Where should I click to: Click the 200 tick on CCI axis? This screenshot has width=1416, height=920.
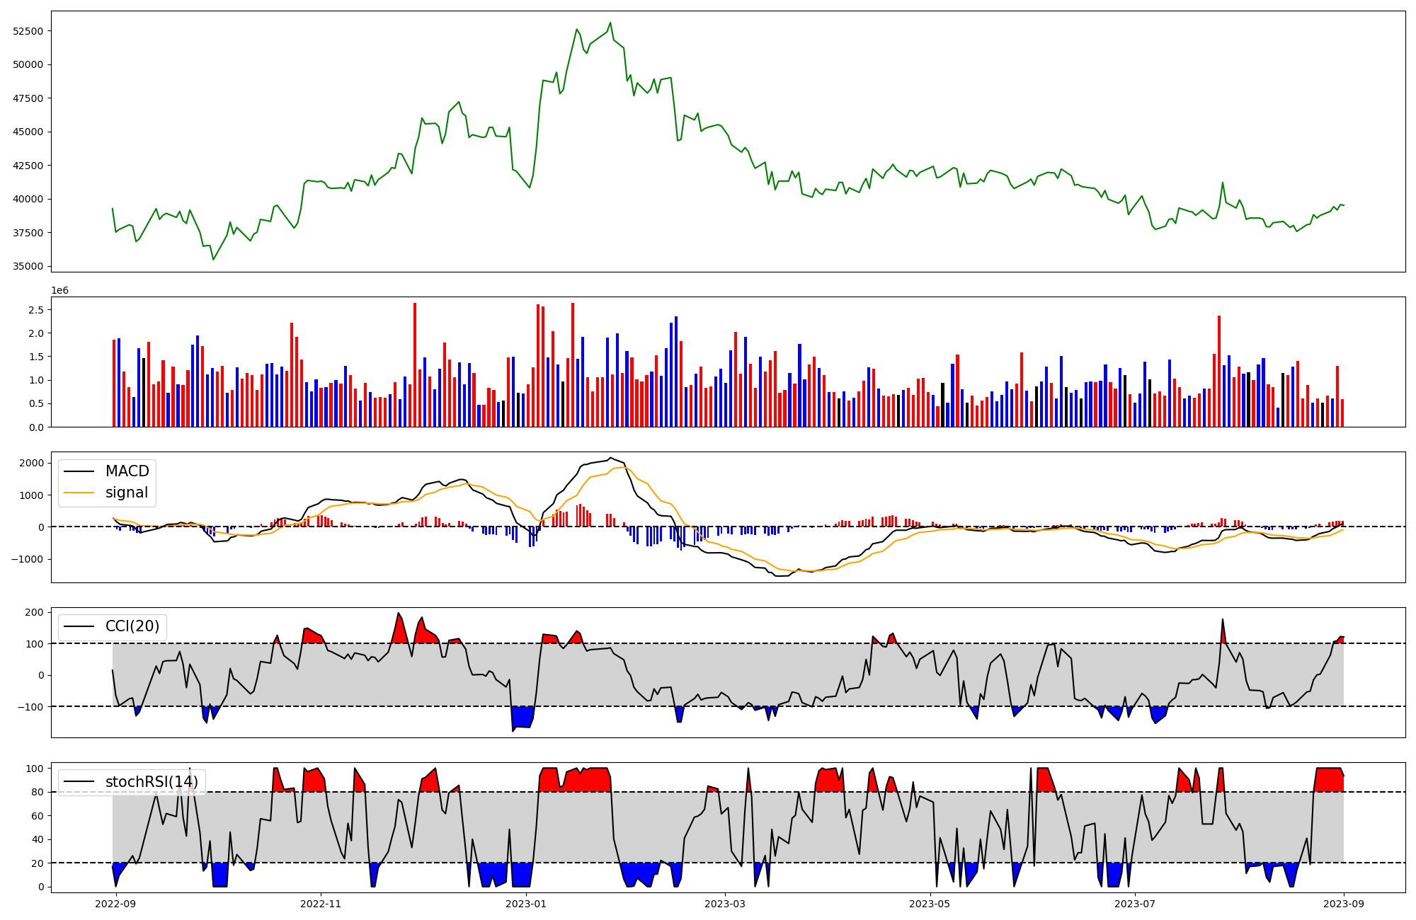35,612
